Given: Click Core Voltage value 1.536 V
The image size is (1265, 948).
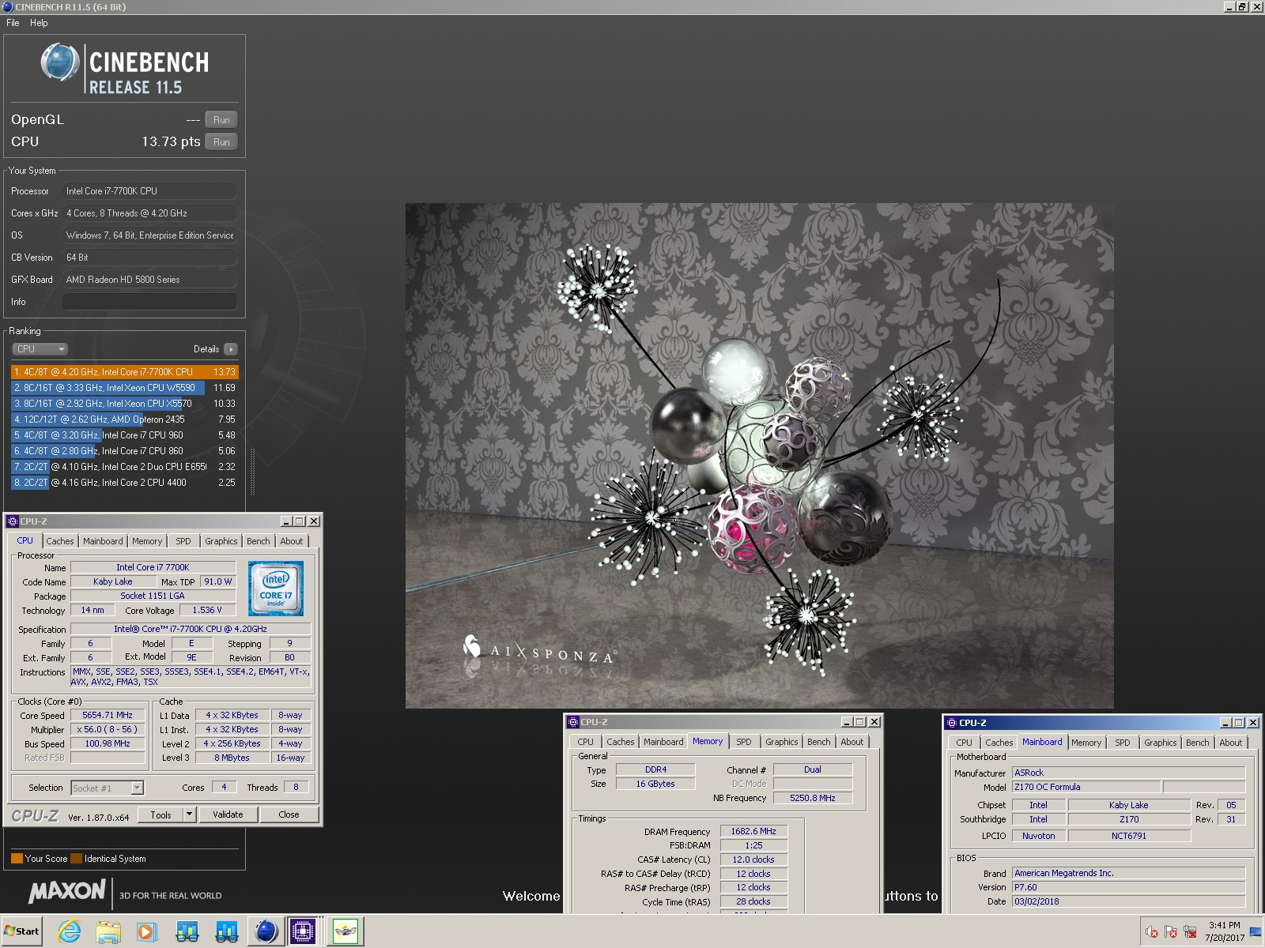Looking at the screenshot, I should click(207, 610).
